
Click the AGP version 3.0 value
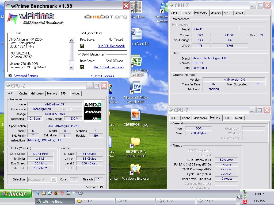pos(234,80)
